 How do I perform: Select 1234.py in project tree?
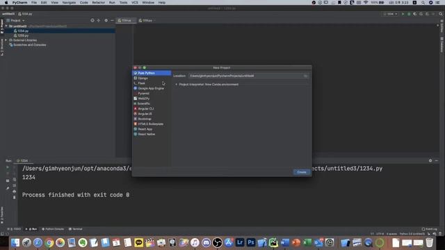(23, 31)
